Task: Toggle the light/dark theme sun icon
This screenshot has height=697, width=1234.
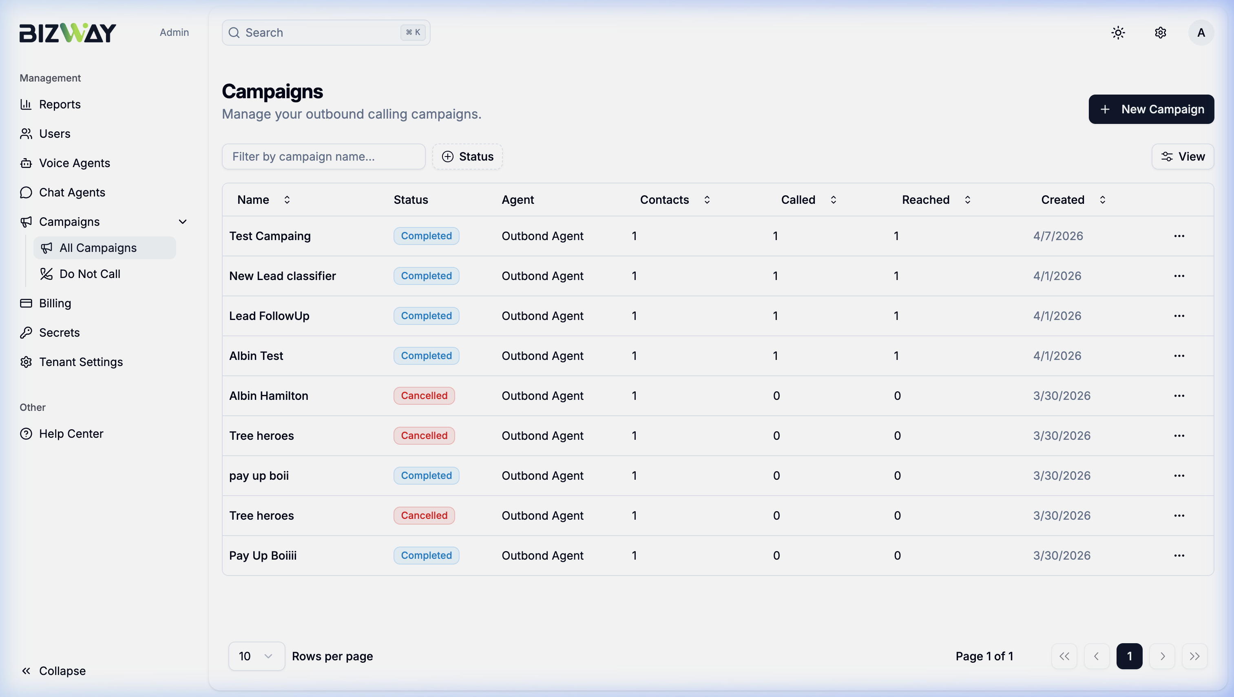Action: (1118, 33)
